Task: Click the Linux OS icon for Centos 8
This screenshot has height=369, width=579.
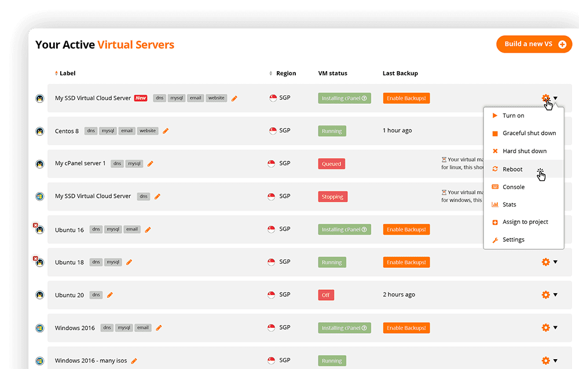Action: 40,131
